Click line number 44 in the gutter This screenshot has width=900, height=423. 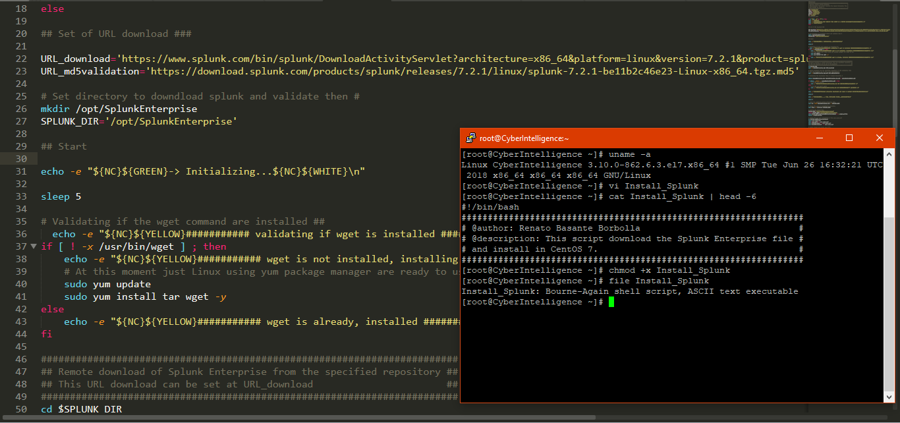[21, 334]
